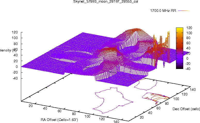This screenshot has height=123, width=200.
Task: Click the 20 label on the color bar
Action: [x=188, y=53]
